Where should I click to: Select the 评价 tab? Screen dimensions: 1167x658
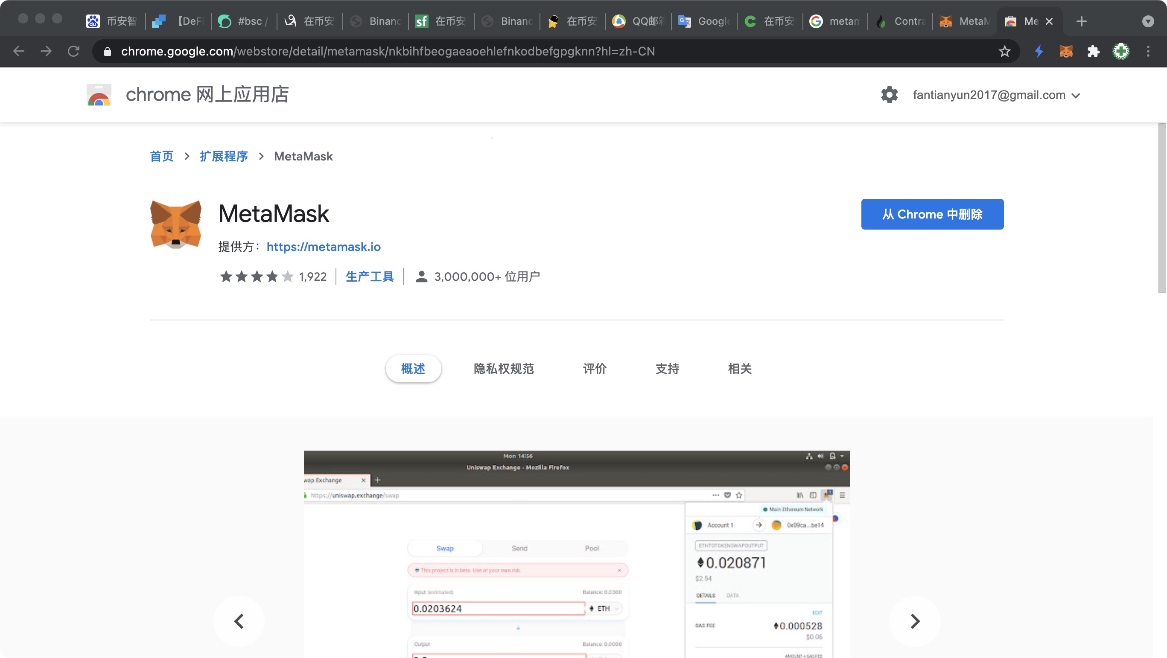pos(595,369)
